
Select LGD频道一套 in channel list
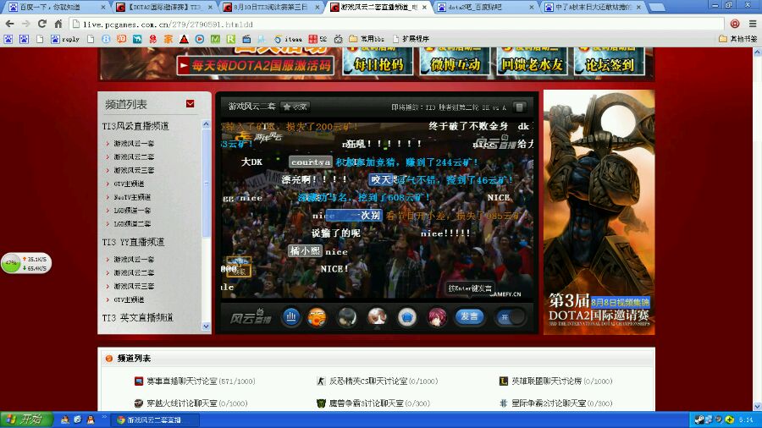[x=132, y=211]
